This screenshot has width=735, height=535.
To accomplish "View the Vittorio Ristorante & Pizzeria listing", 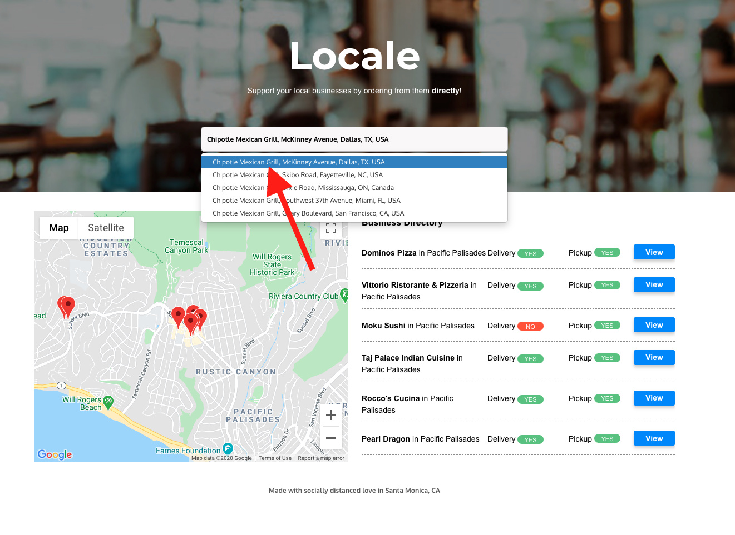I will pos(654,284).
